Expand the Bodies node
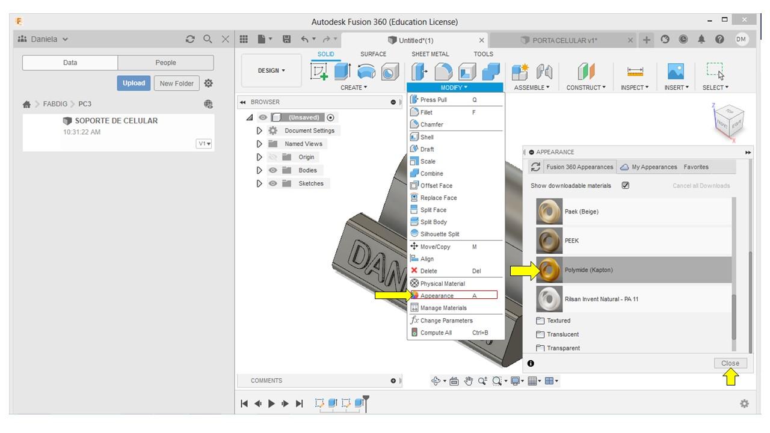770x433 pixels. [260, 170]
